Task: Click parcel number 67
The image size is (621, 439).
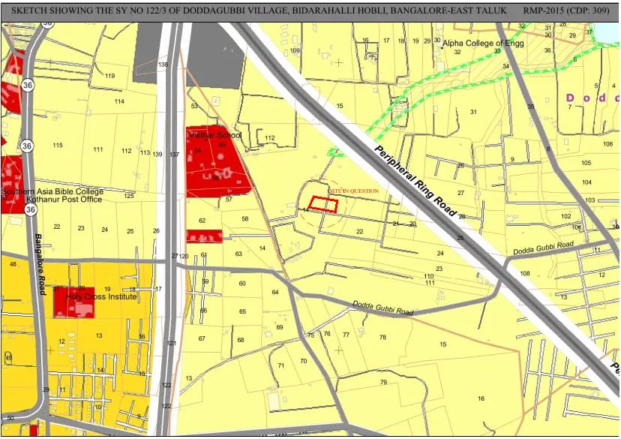Action: click(202, 338)
